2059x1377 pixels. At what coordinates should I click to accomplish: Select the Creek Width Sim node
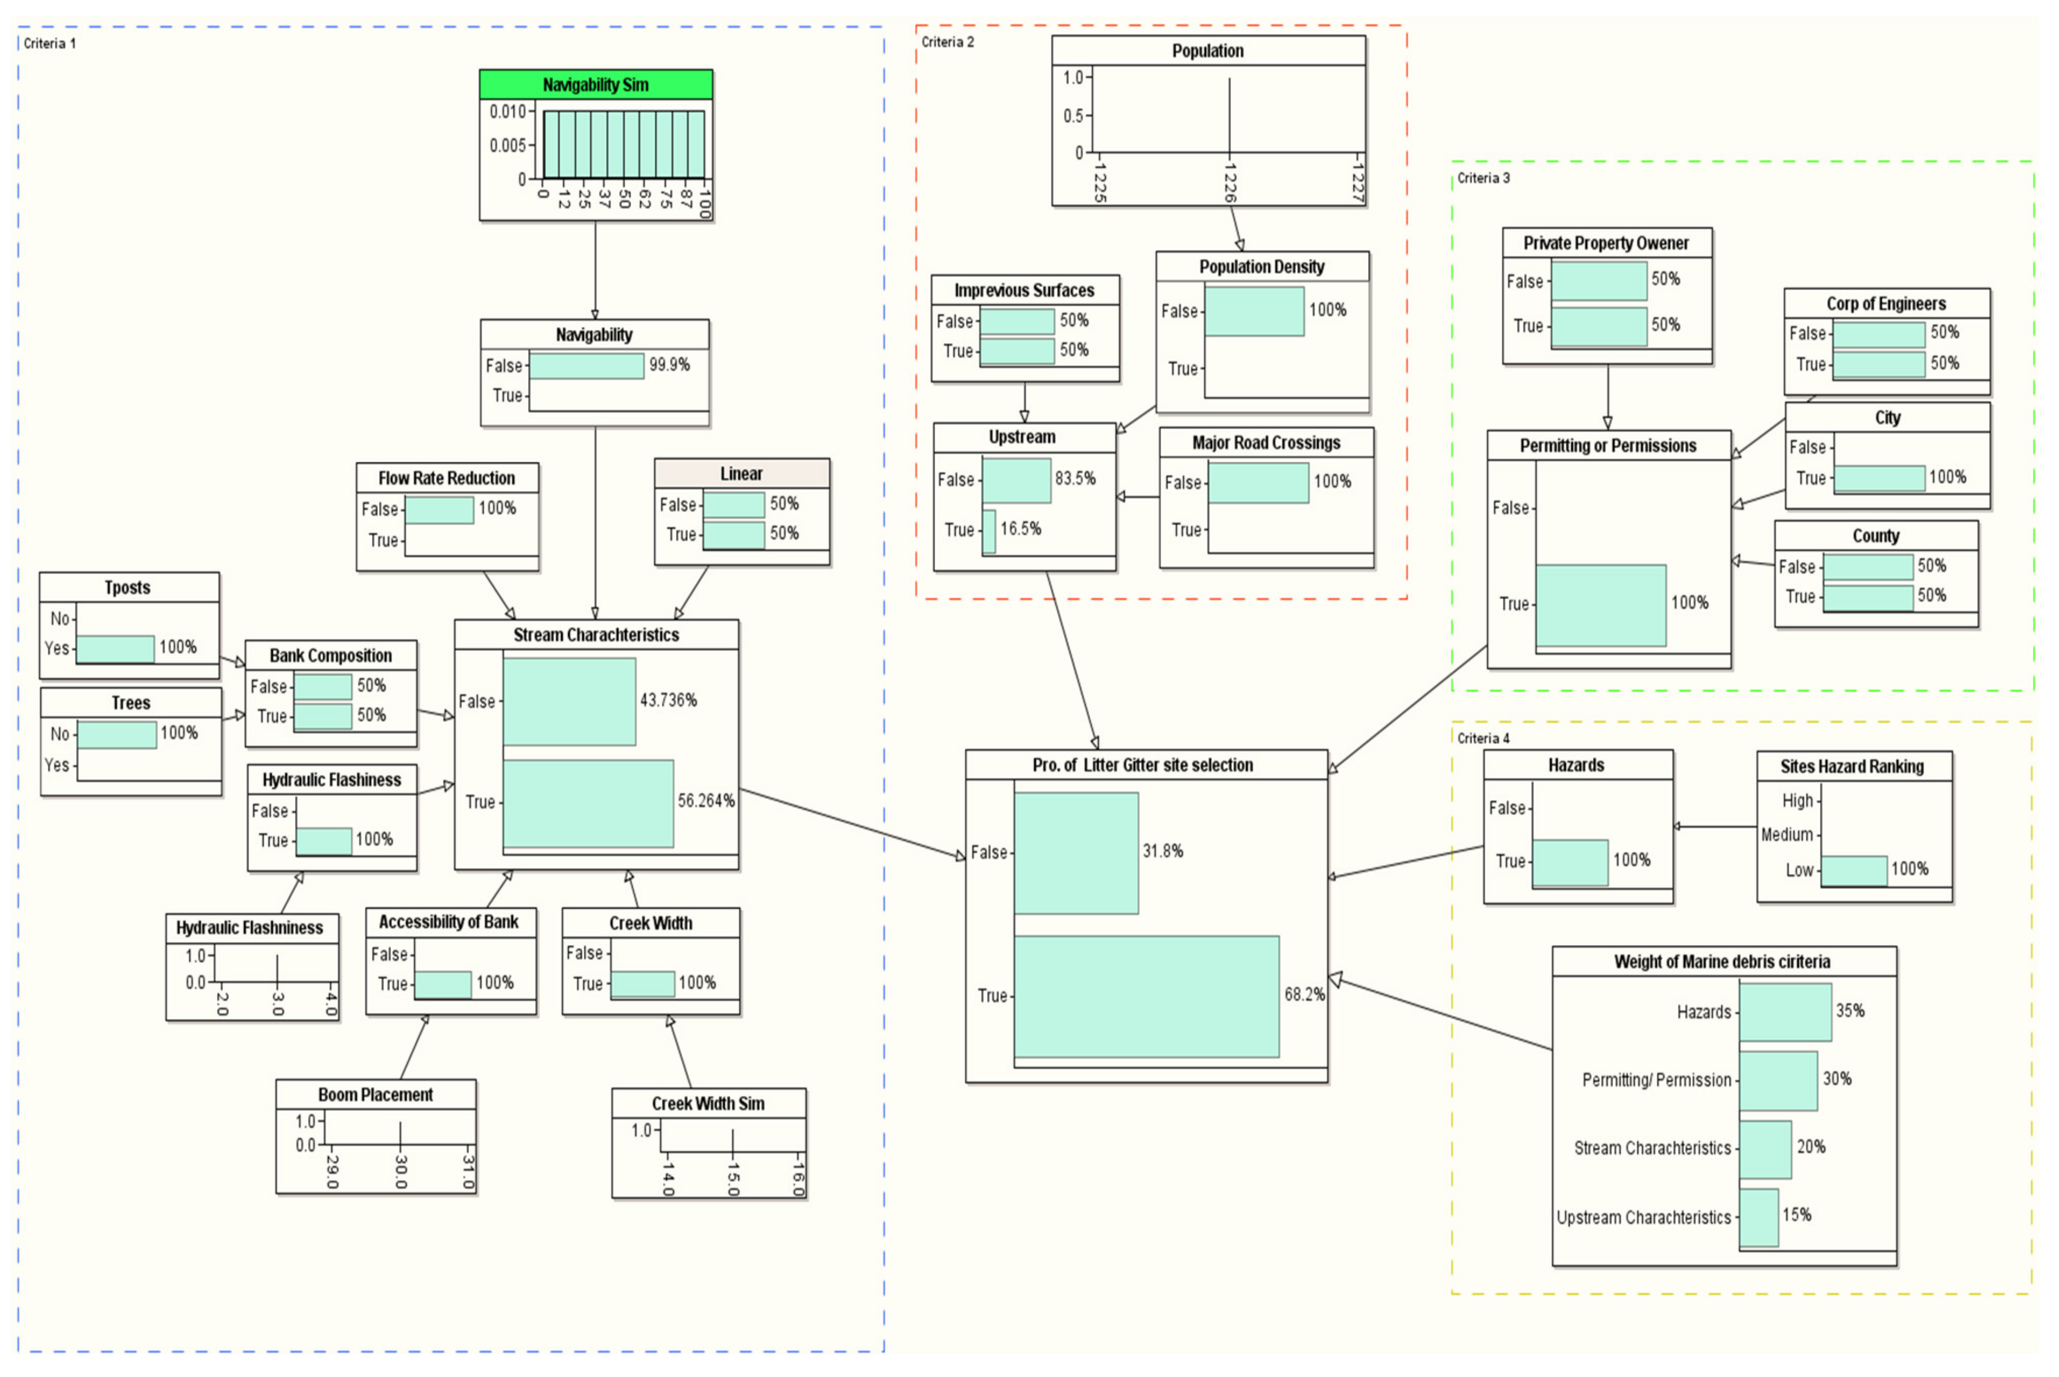[708, 1104]
